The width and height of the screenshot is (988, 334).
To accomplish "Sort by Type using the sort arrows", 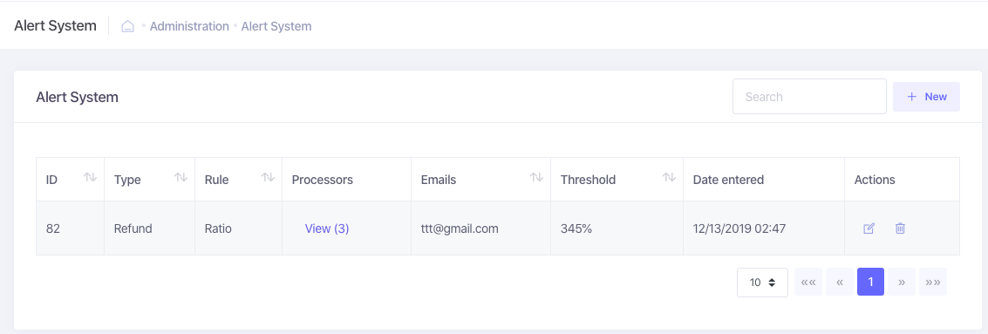I will [x=181, y=178].
